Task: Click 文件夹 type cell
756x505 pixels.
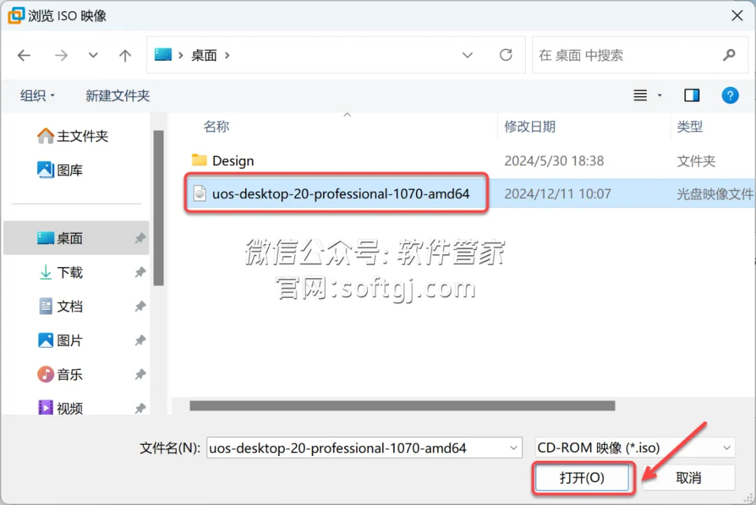Action: 696,161
